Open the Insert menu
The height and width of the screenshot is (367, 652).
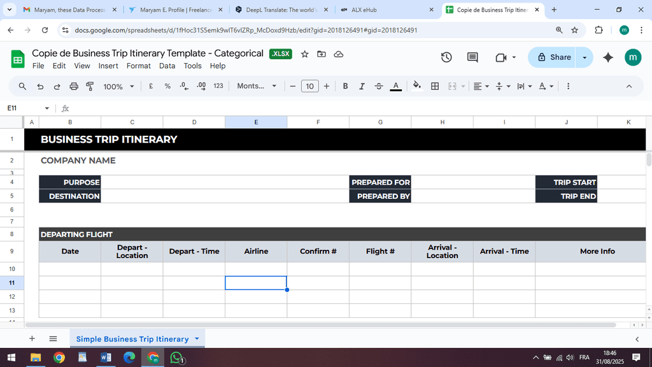[108, 66]
